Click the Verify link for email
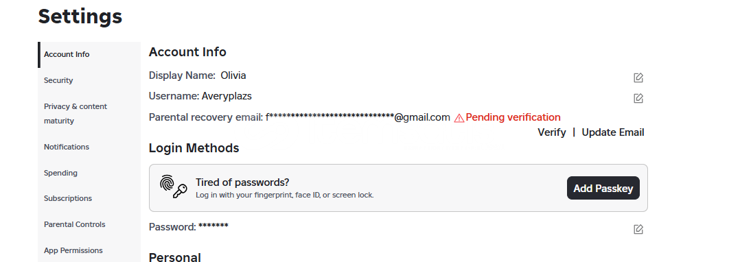740x262 pixels. tap(552, 132)
